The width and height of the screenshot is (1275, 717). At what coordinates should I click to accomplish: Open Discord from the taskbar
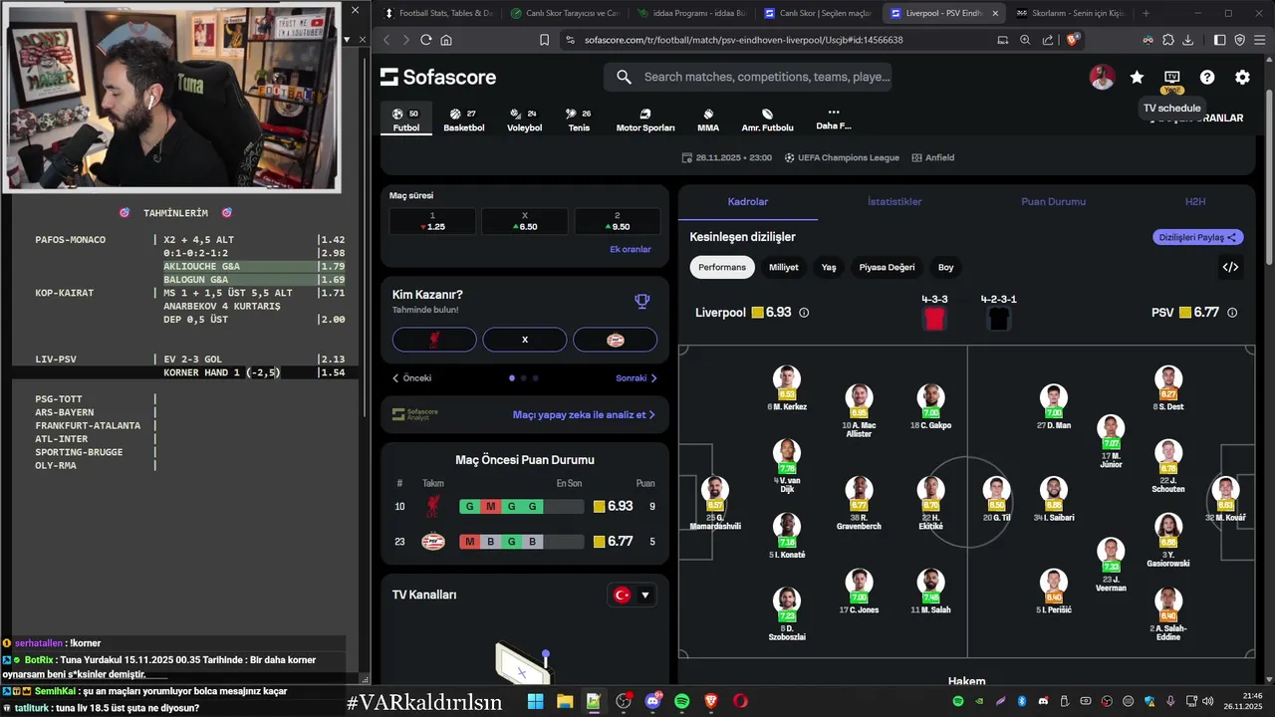point(653,701)
